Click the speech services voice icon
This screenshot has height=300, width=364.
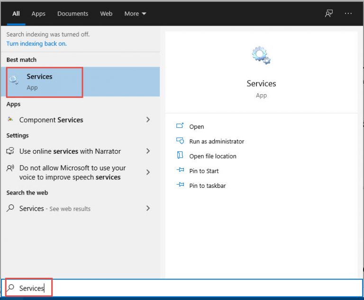pyautogui.click(x=10, y=168)
